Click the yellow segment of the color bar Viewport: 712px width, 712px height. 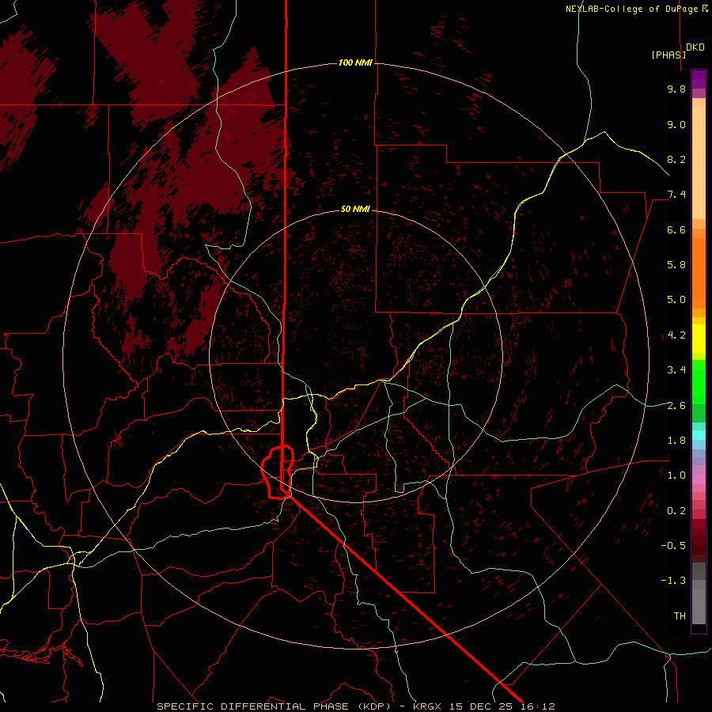pyautogui.click(x=699, y=339)
